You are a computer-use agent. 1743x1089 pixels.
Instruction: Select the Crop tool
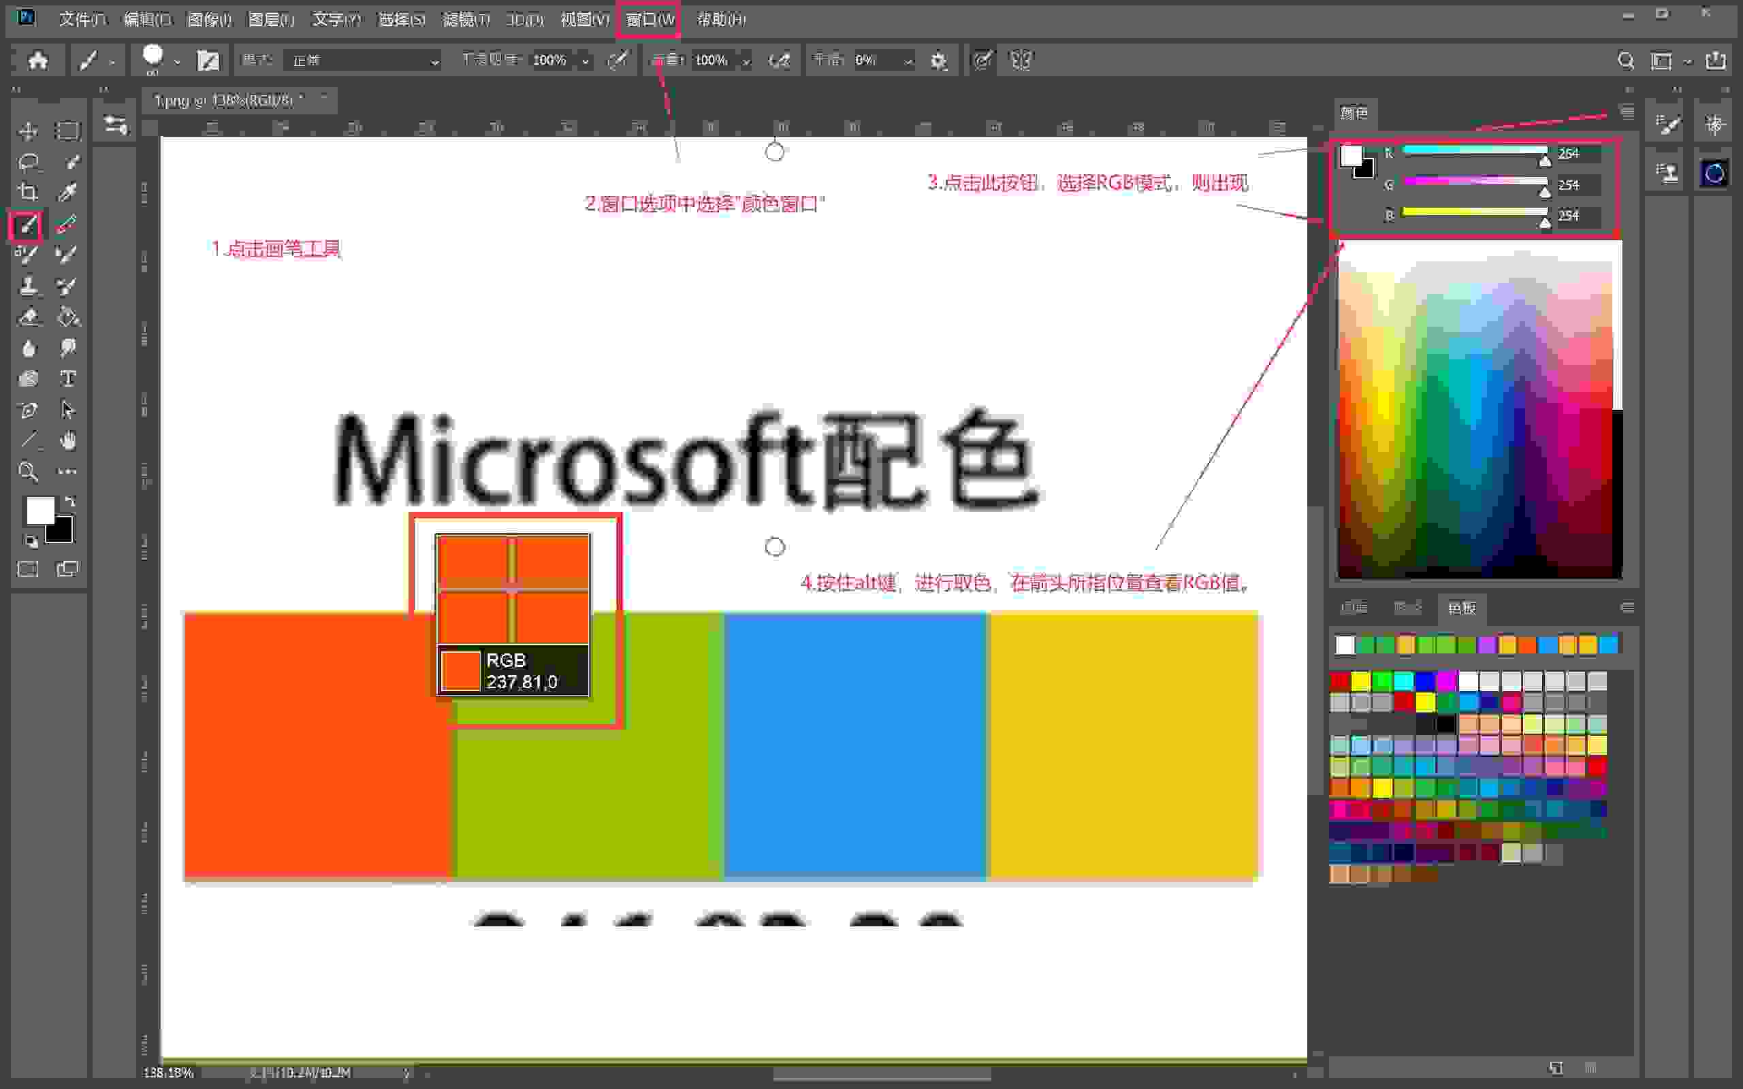[28, 193]
